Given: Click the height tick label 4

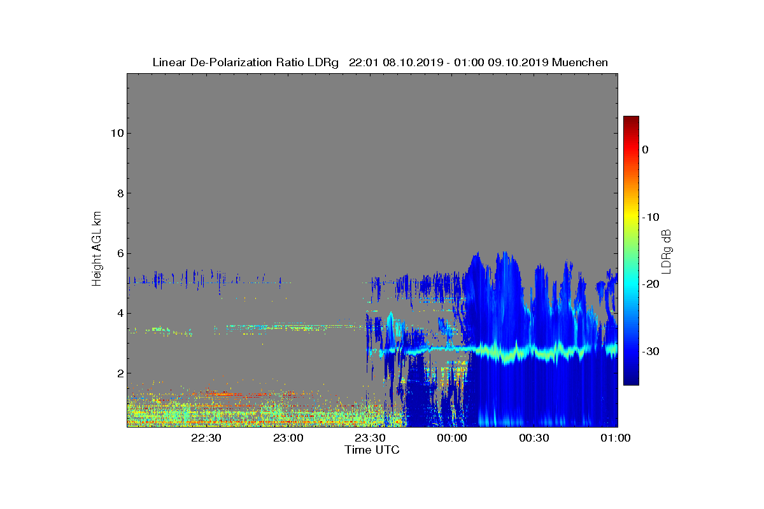Looking at the screenshot, I should tap(119, 313).
